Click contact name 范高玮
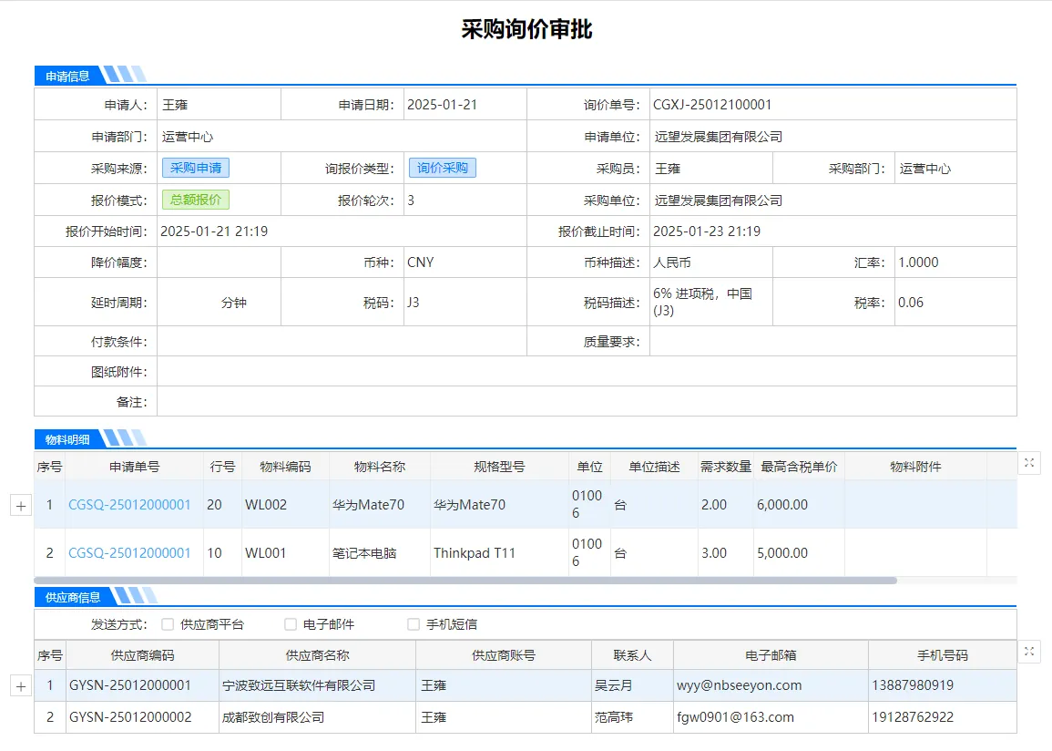 click(613, 716)
